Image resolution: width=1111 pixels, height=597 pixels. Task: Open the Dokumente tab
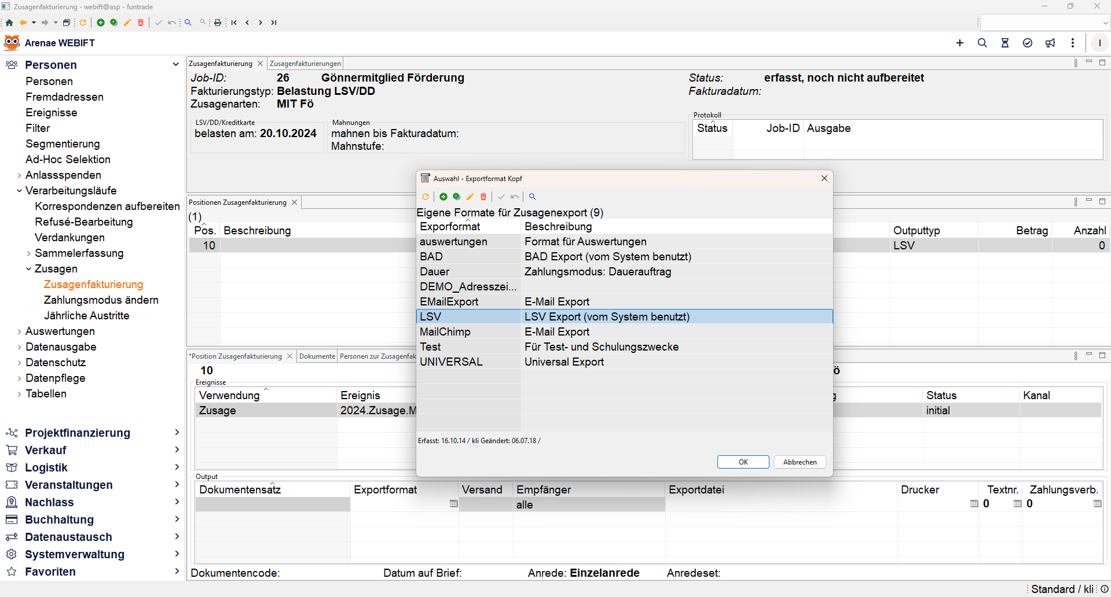[317, 356]
